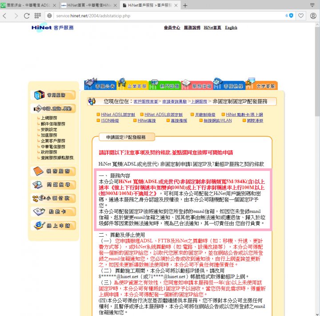Screen dimensions: 320x316
Task: Open the 客戶服務首頁 breadcrumb link
Action: point(146,101)
